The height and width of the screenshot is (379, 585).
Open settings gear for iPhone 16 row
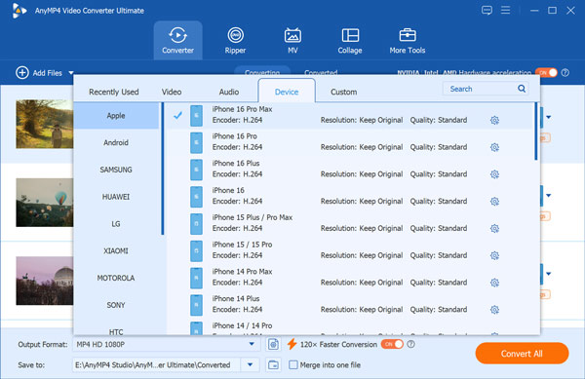(494, 202)
